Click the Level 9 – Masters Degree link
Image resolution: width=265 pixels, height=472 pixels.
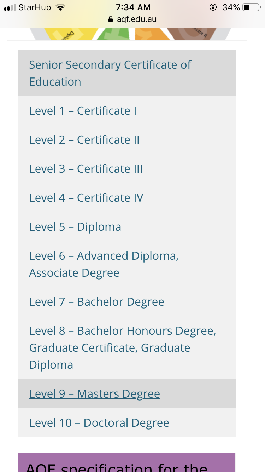[x=94, y=394]
